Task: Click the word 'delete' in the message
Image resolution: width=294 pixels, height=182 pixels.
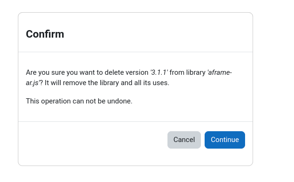Action: 114,72
